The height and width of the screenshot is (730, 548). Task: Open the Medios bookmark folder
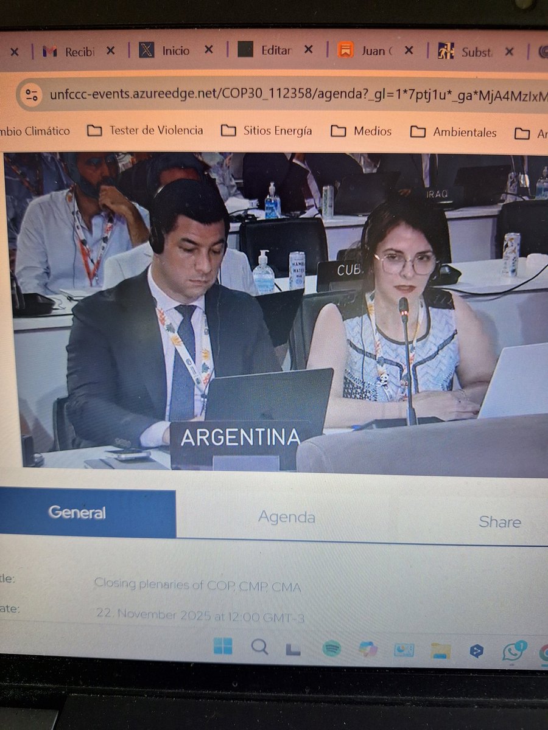365,130
